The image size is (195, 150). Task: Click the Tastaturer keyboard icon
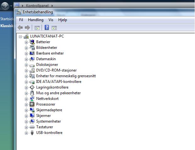32,127
